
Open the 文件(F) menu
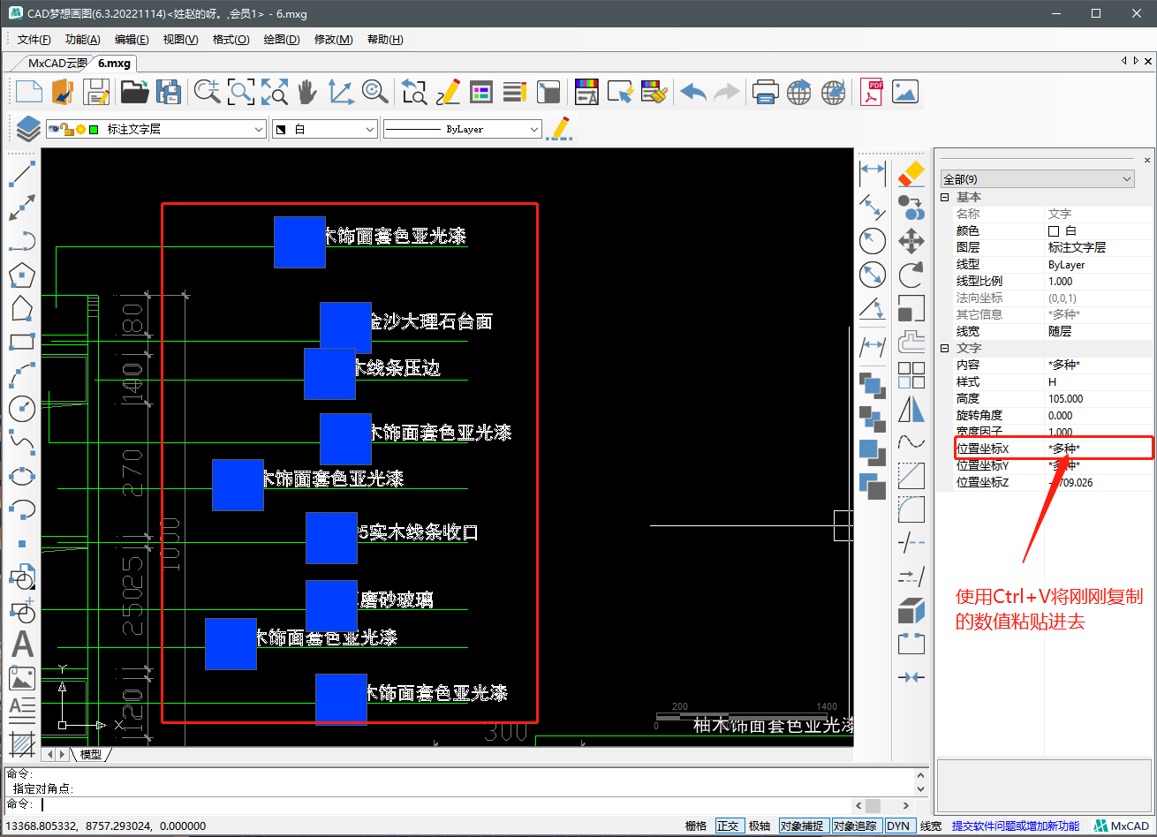coord(34,40)
